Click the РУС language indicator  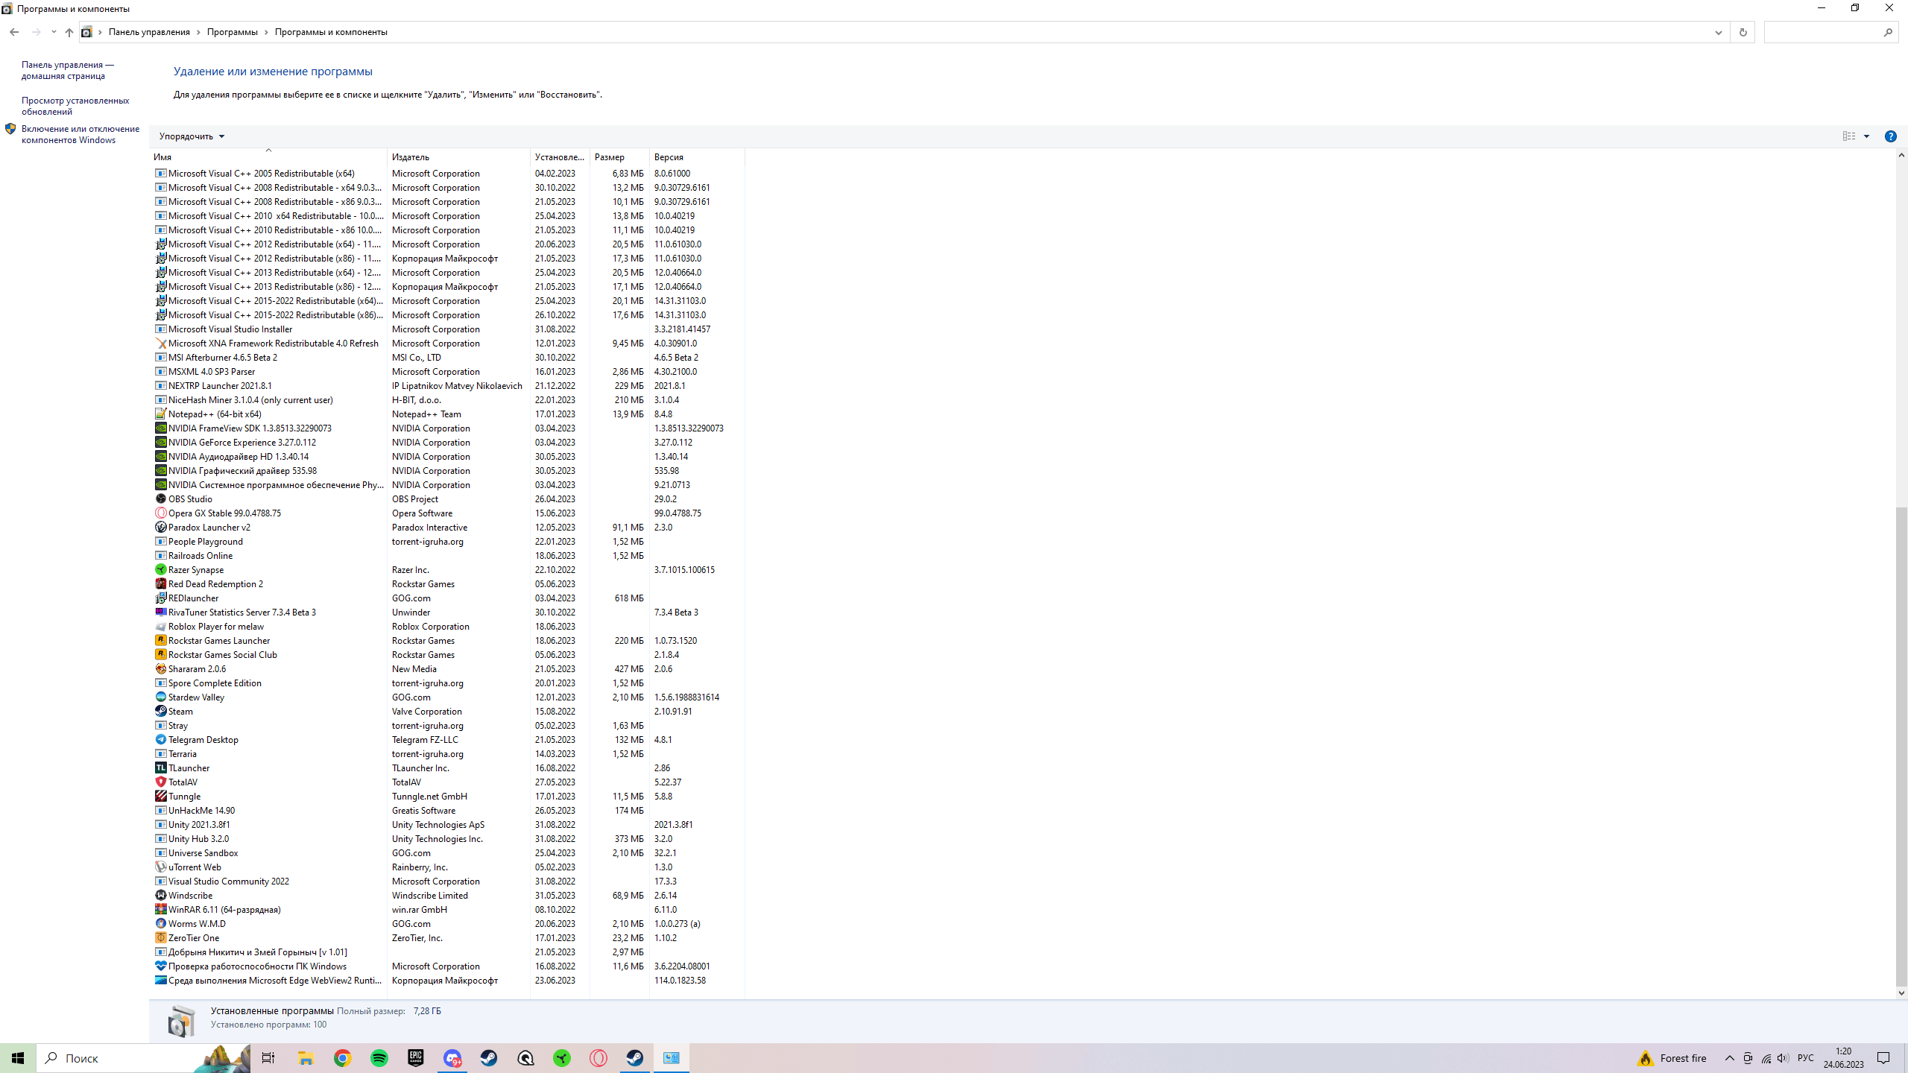tap(1805, 1058)
